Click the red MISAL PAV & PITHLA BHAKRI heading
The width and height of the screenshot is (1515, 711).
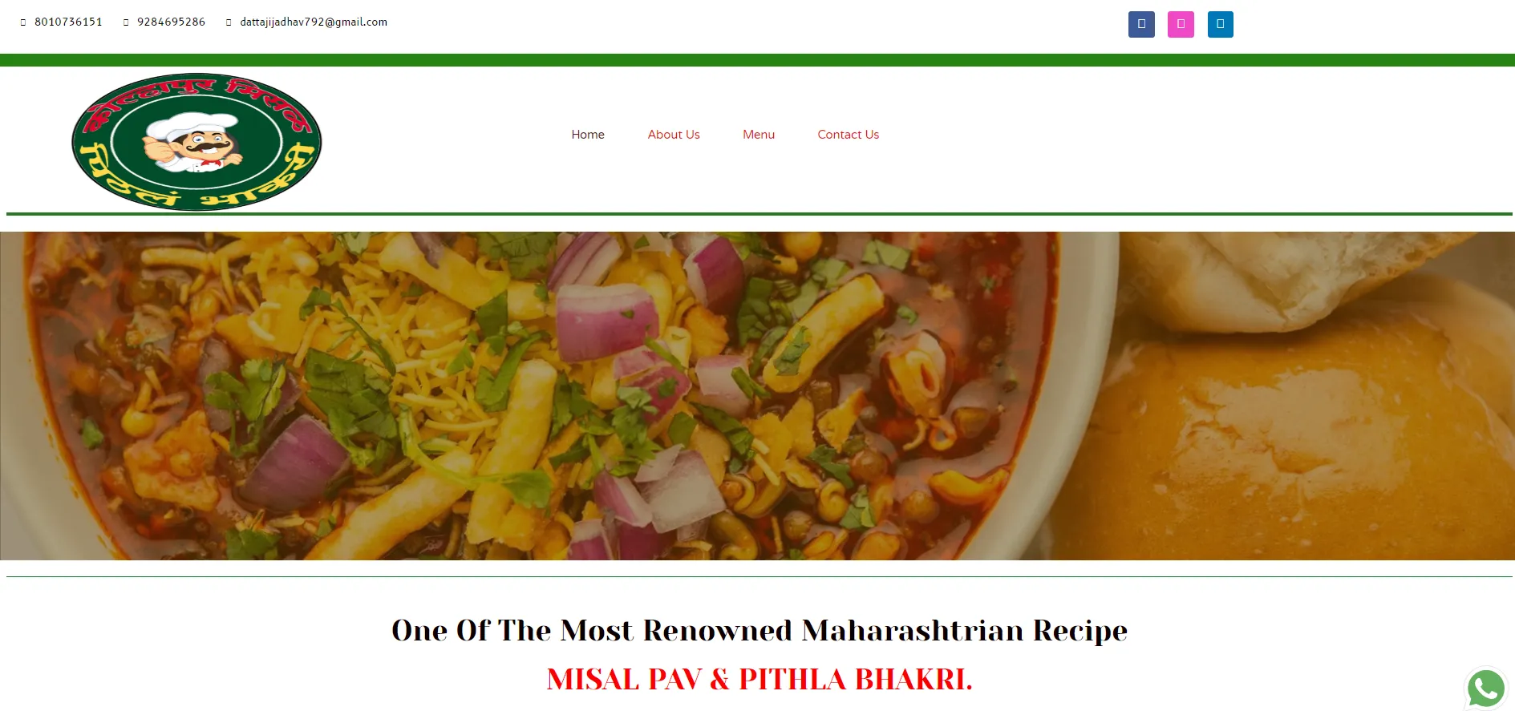(760, 679)
